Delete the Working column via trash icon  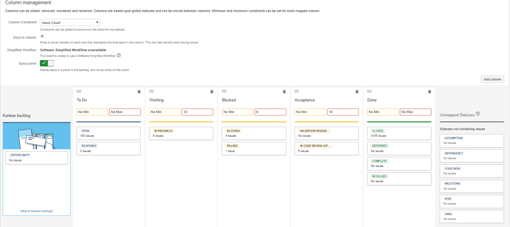click(x=212, y=92)
